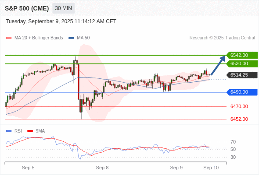Open the Research © 2025 Trading Central credit
259x175 pixels.
click(x=222, y=38)
